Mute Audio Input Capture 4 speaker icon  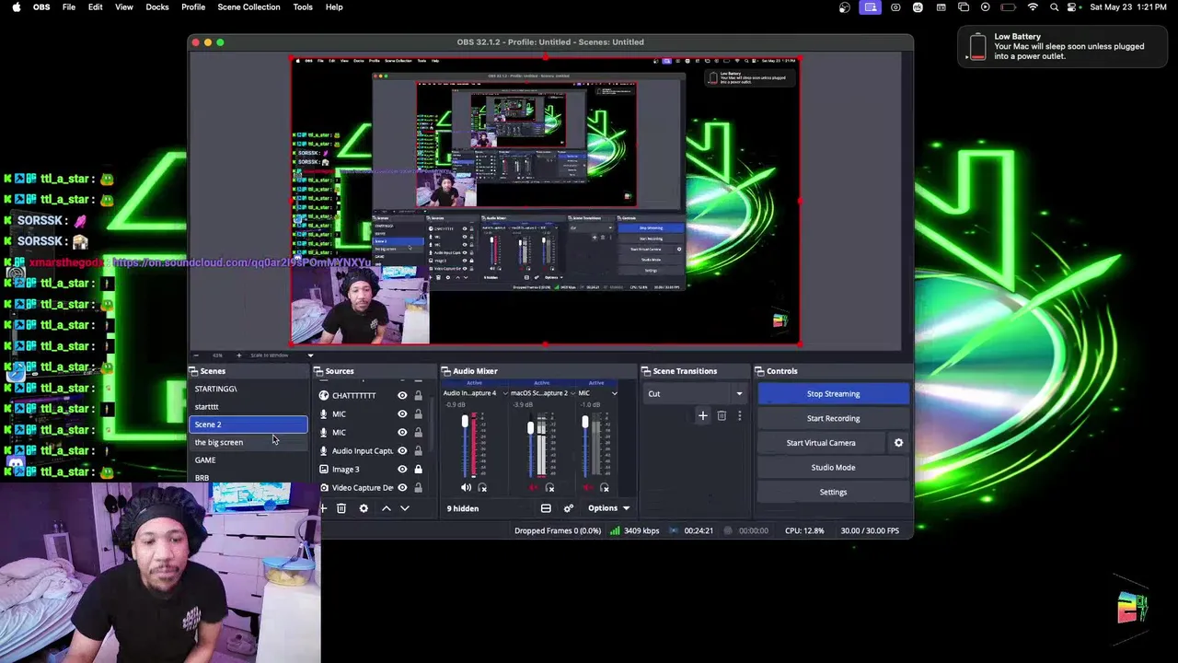point(466,488)
